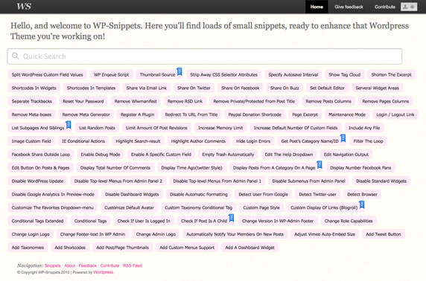Open the Give feedback menu item

349,7
